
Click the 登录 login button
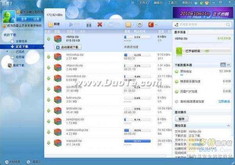(24, 18)
